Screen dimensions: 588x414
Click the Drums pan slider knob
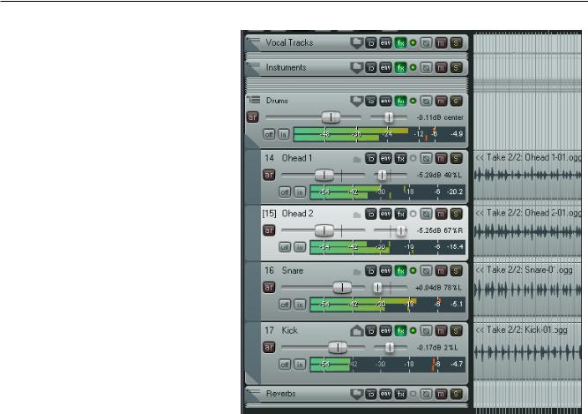(x=389, y=117)
